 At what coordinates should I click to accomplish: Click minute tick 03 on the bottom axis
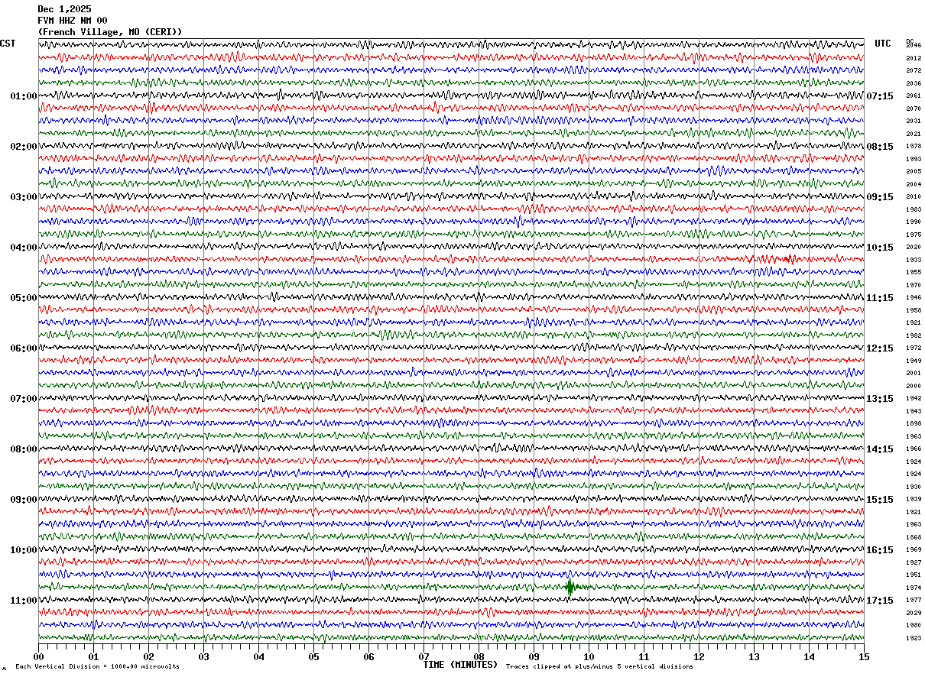coord(203,656)
